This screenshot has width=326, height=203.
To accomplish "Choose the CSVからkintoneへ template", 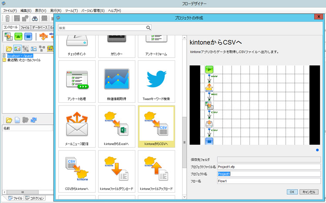I will (x=77, y=171).
